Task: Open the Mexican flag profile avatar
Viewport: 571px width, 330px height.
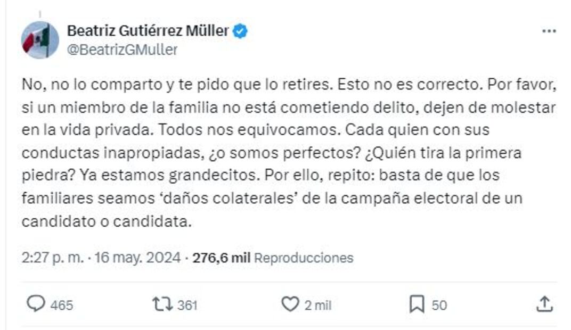Action: [40, 40]
